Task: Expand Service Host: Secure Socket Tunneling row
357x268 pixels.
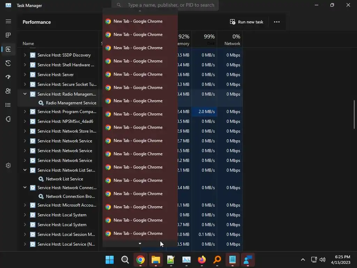Action: [x=25, y=84]
